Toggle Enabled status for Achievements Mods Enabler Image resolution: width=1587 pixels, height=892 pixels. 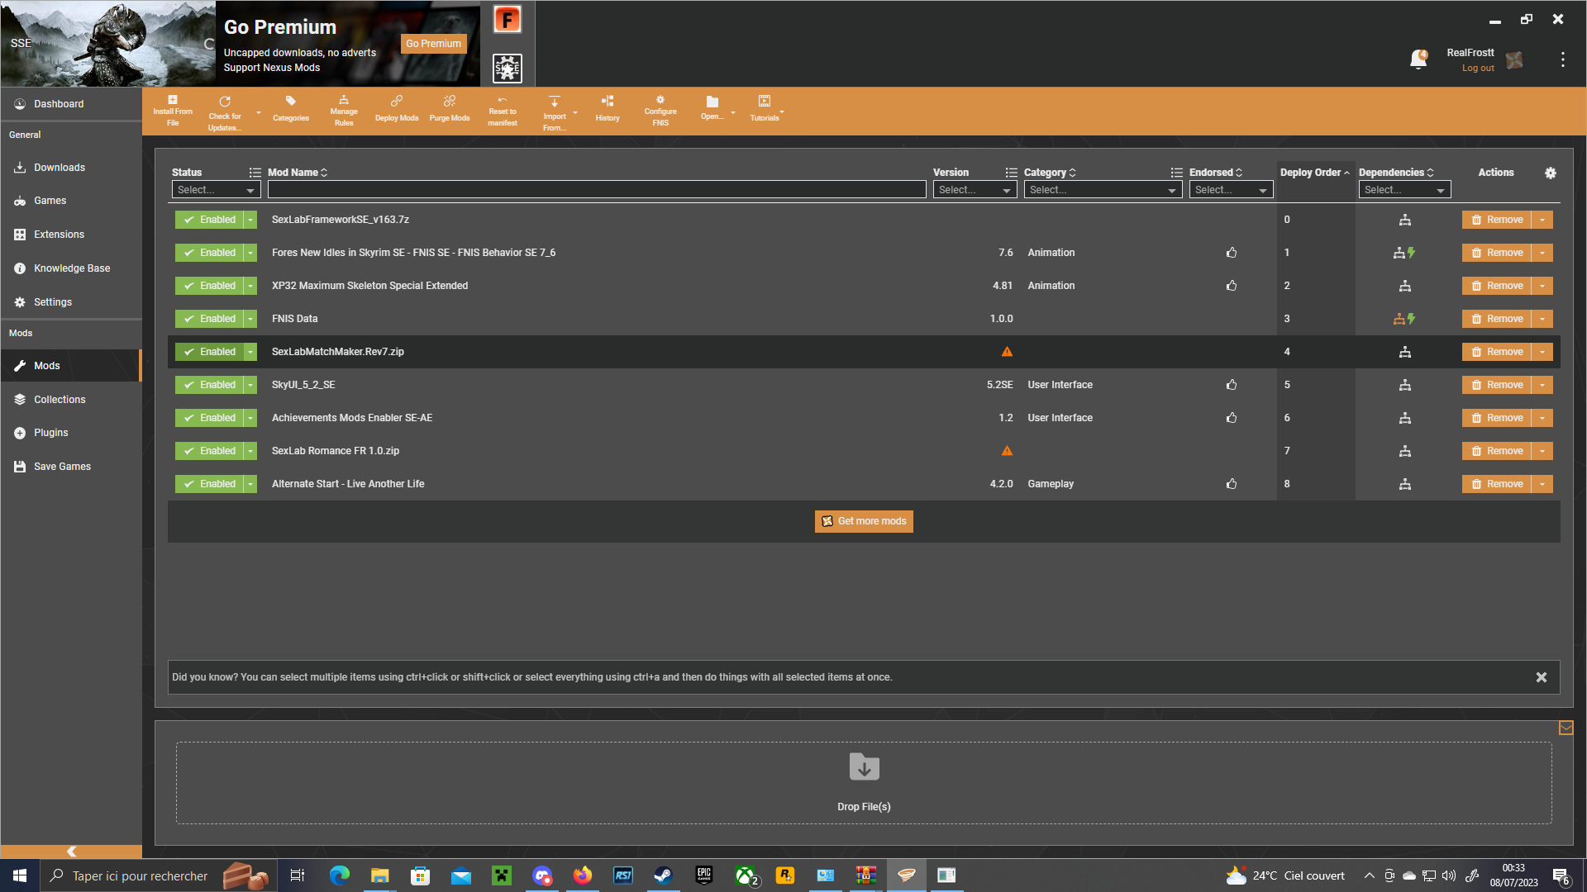click(209, 418)
